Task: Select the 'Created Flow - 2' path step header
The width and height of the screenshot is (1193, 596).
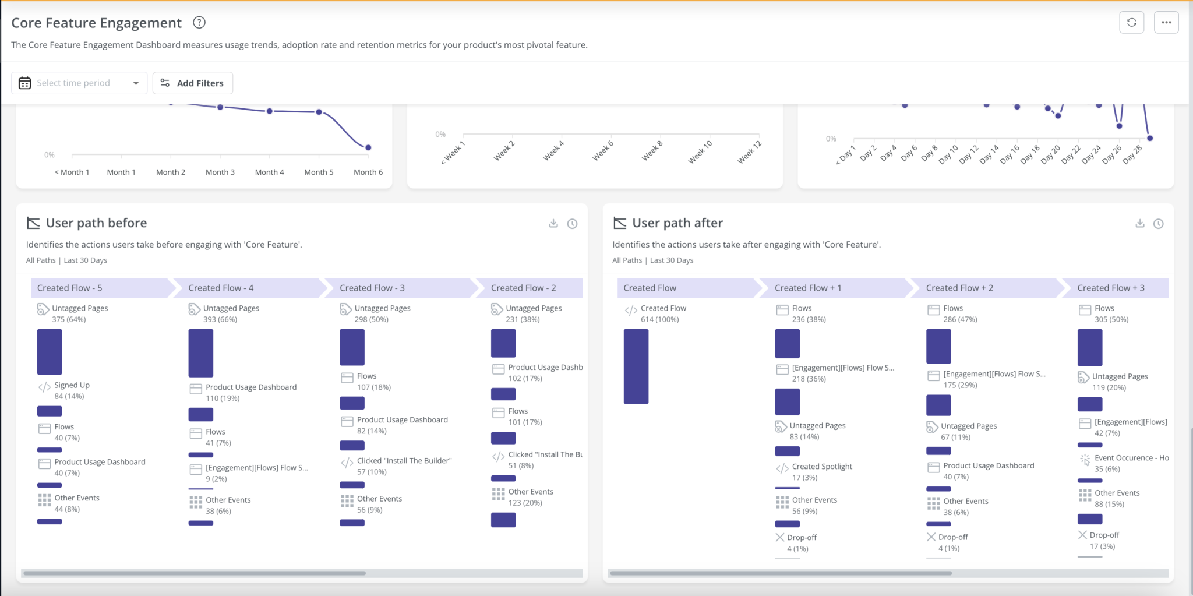Action: tap(523, 287)
